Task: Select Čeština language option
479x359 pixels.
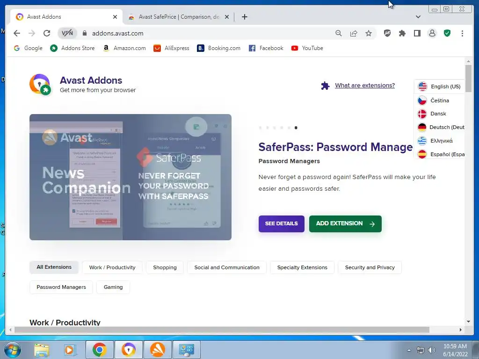Action: point(439,101)
